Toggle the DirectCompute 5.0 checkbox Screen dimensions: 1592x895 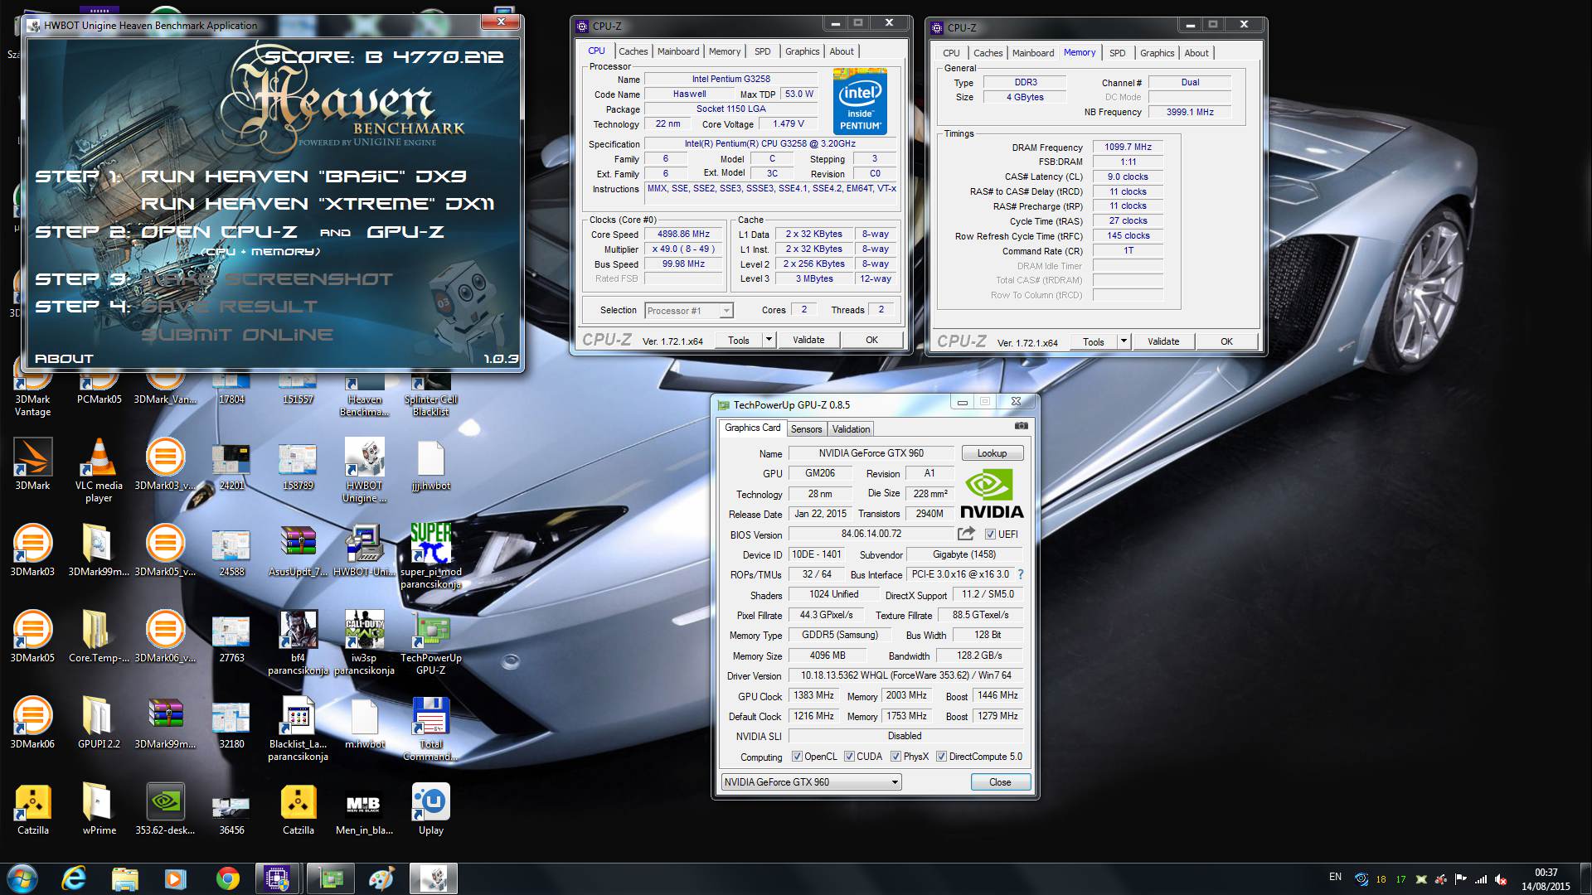click(x=941, y=757)
